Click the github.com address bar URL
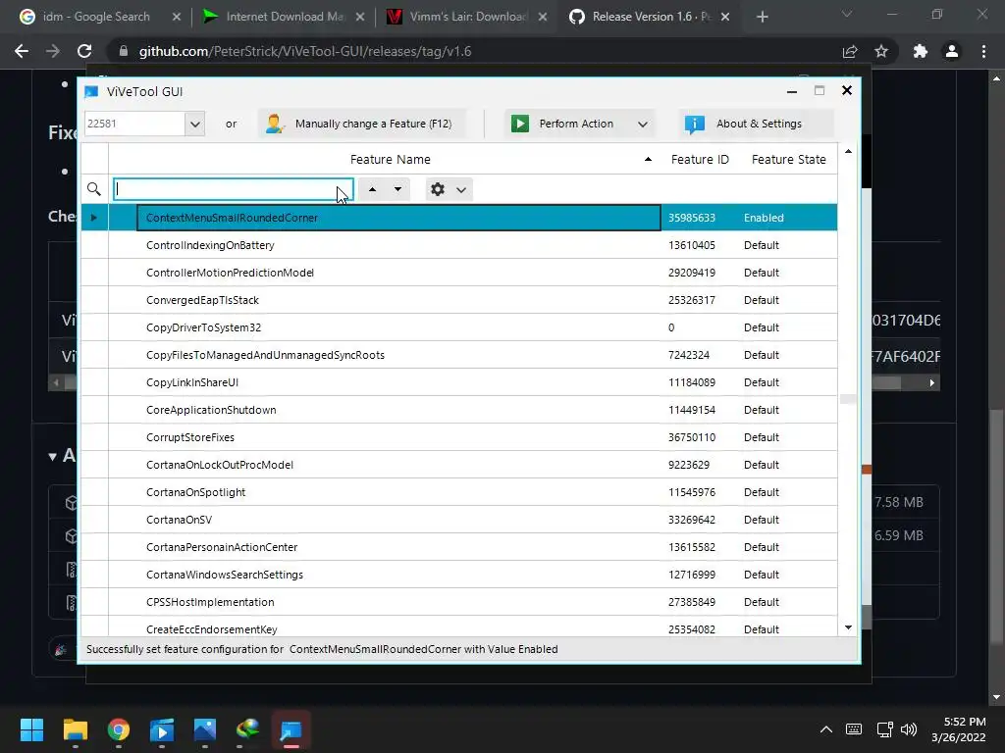 pos(305,51)
